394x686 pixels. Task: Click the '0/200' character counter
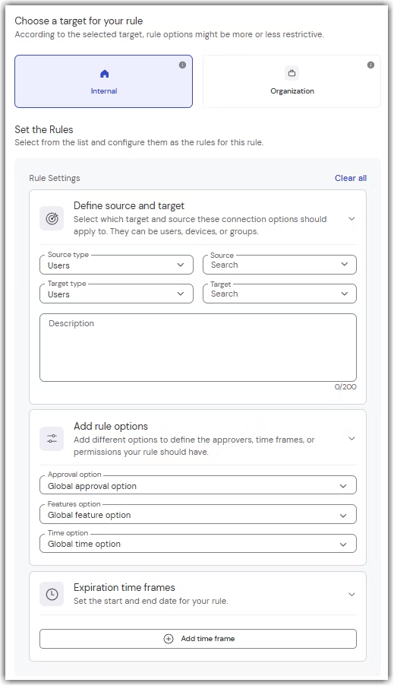coord(345,387)
